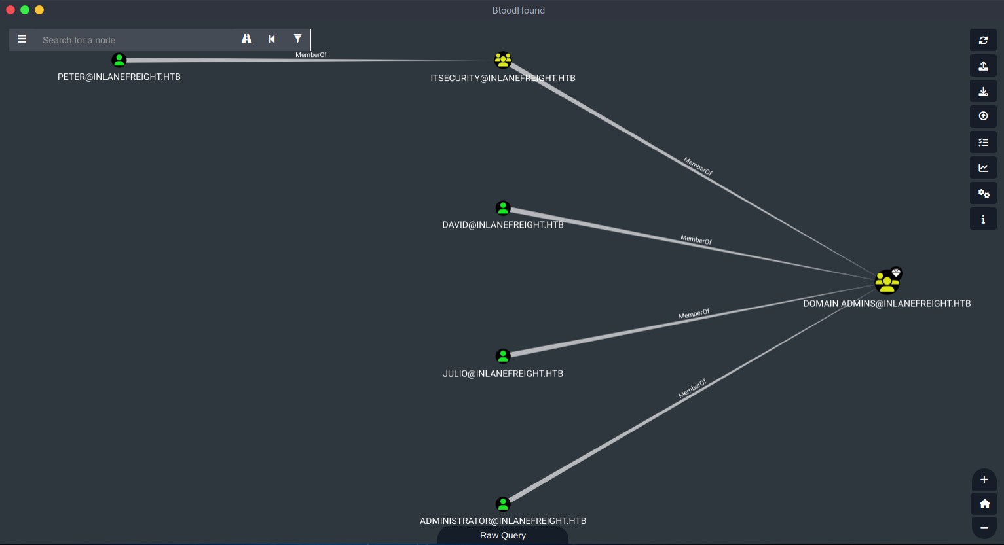Image resolution: width=1004 pixels, height=545 pixels.
Task: Open the About info button
Action: click(x=983, y=219)
